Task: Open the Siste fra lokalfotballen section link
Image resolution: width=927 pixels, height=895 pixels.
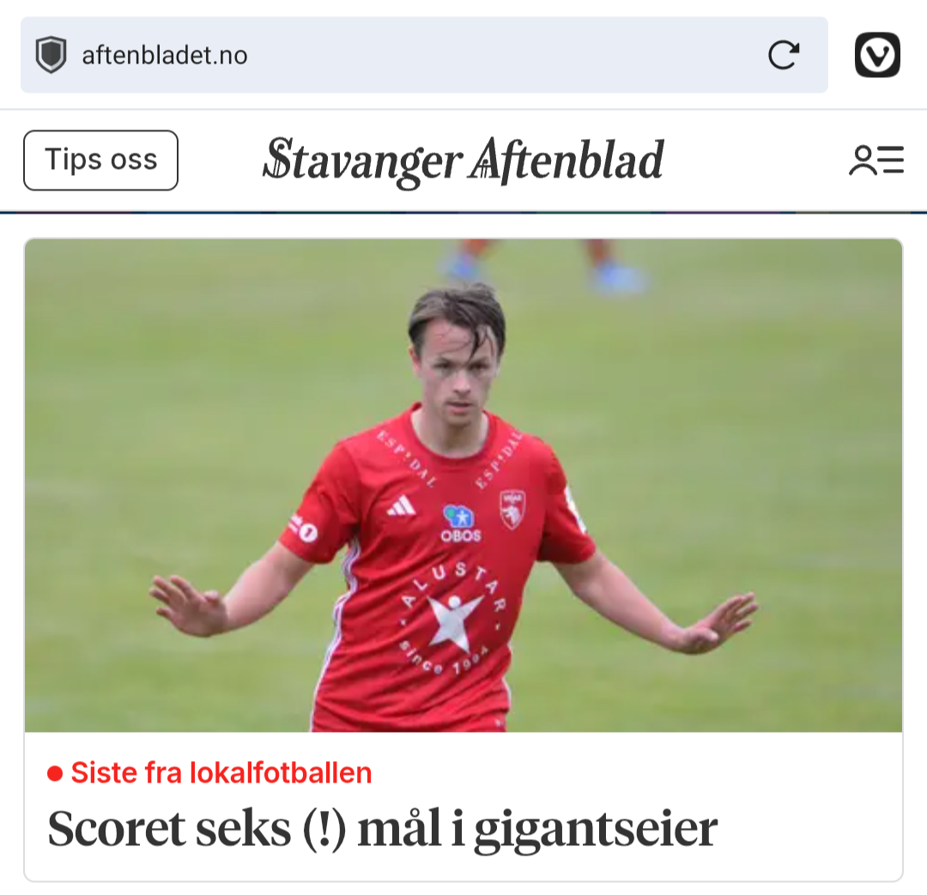Action: [x=221, y=773]
